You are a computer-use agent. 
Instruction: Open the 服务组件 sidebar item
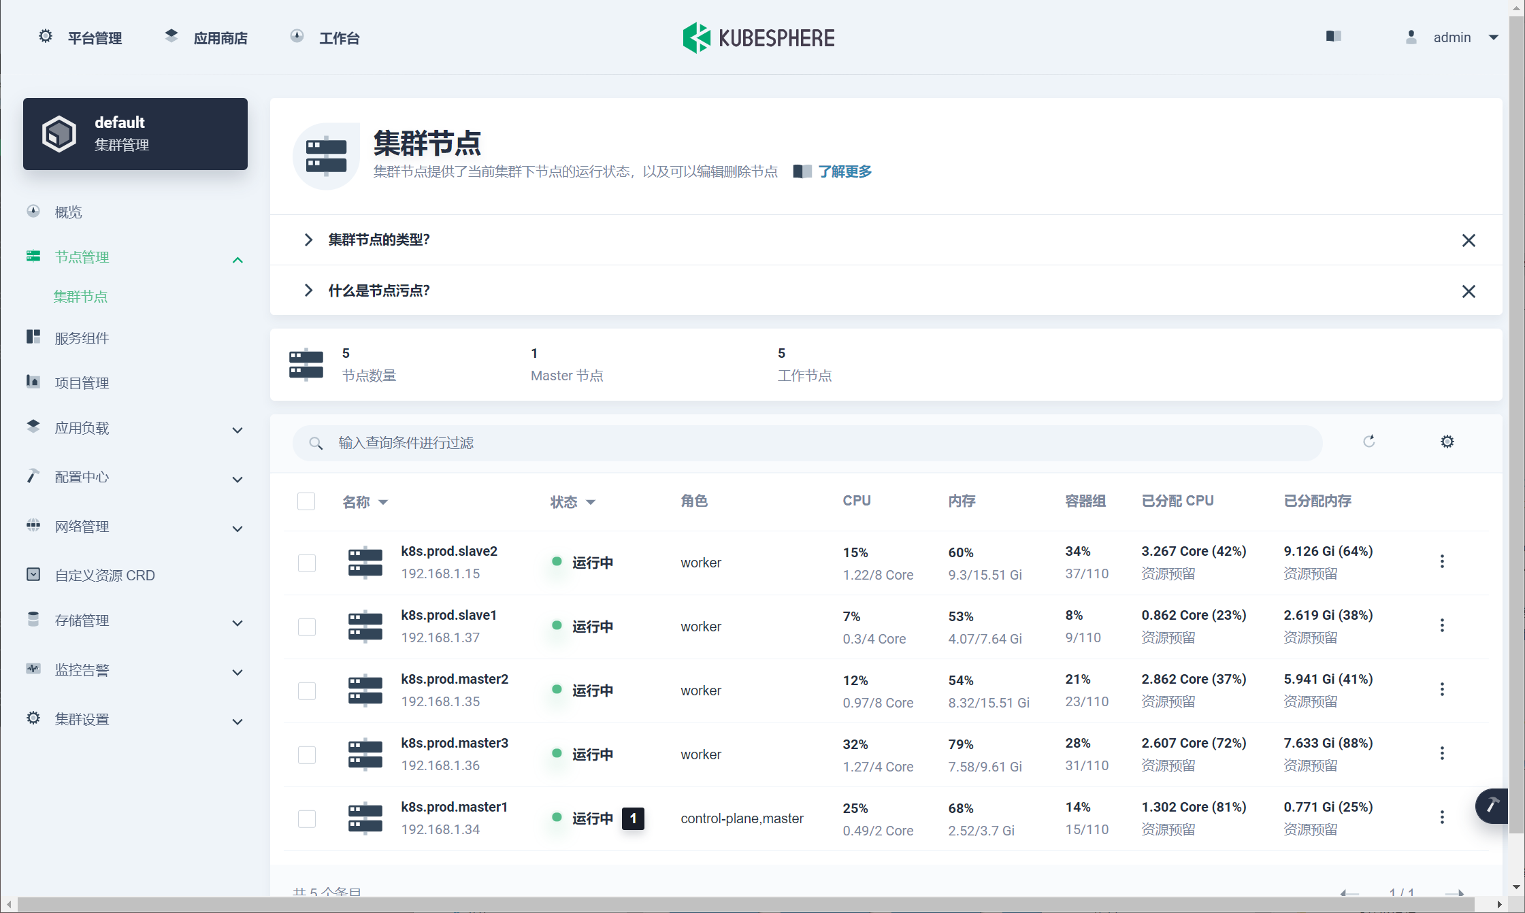click(82, 338)
